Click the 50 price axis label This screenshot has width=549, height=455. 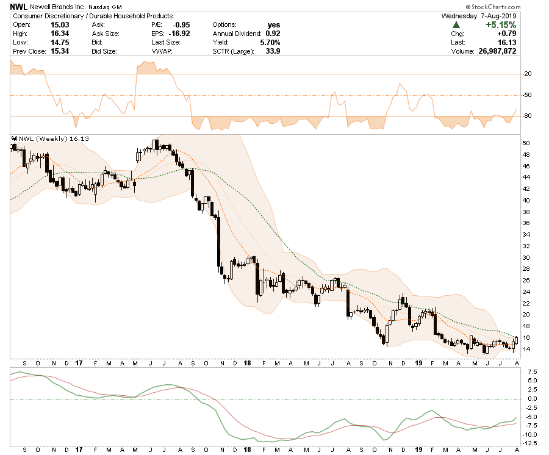coord(526,143)
